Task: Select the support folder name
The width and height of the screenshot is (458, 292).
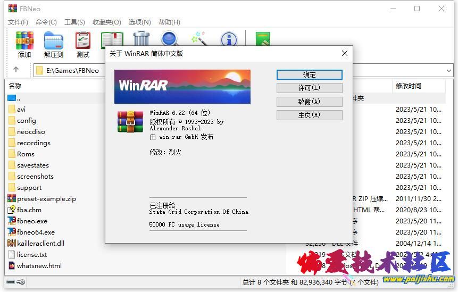Action: click(29, 187)
